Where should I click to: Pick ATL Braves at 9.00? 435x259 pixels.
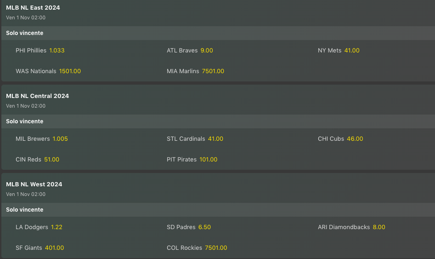pos(207,51)
